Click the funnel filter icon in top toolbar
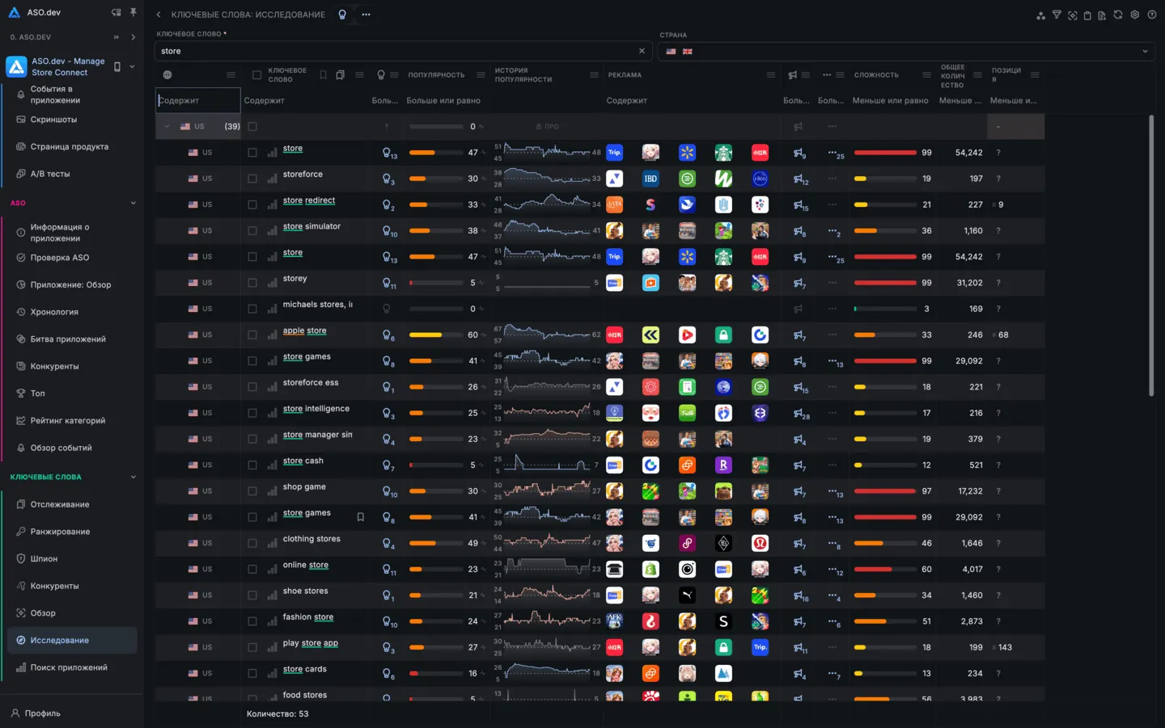The height and width of the screenshot is (728, 1165). [1057, 15]
